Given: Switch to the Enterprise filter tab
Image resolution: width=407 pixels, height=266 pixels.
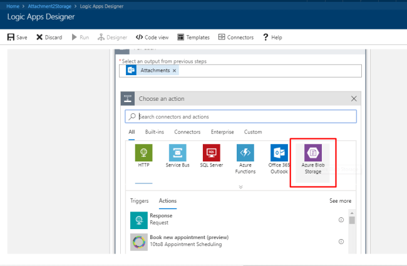Looking at the screenshot, I should tap(222, 132).
